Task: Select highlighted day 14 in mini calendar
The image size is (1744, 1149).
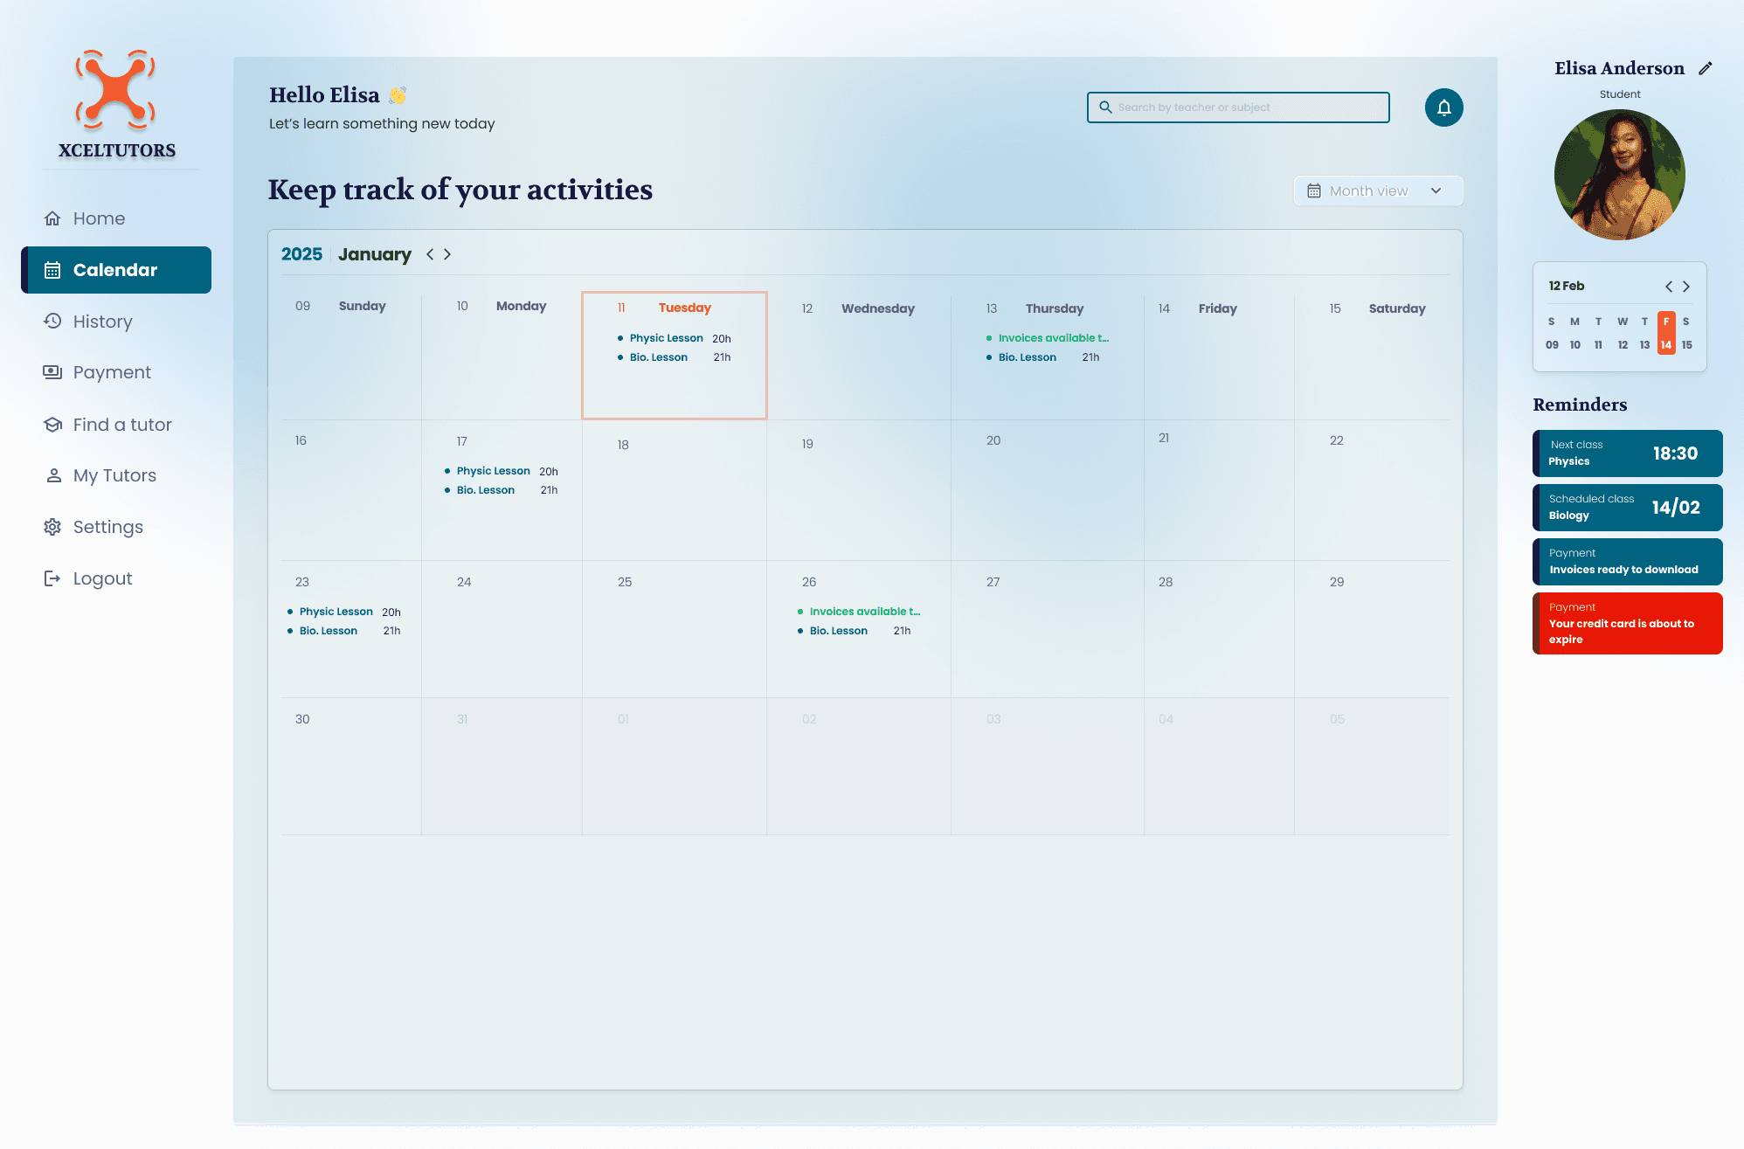Action: click(1666, 344)
